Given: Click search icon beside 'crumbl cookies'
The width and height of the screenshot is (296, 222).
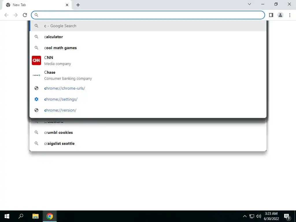Looking at the screenshot, I should click(36, 132).
